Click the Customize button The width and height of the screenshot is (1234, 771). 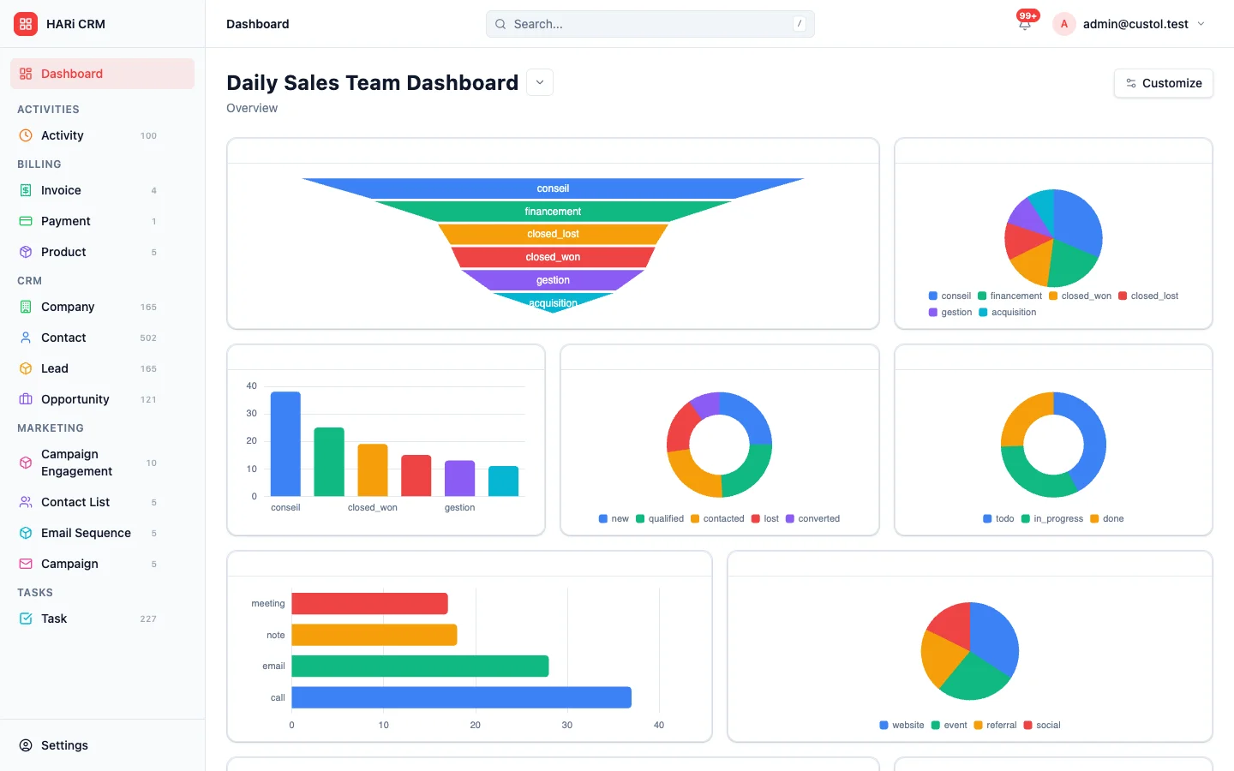tap(1163, 83)
